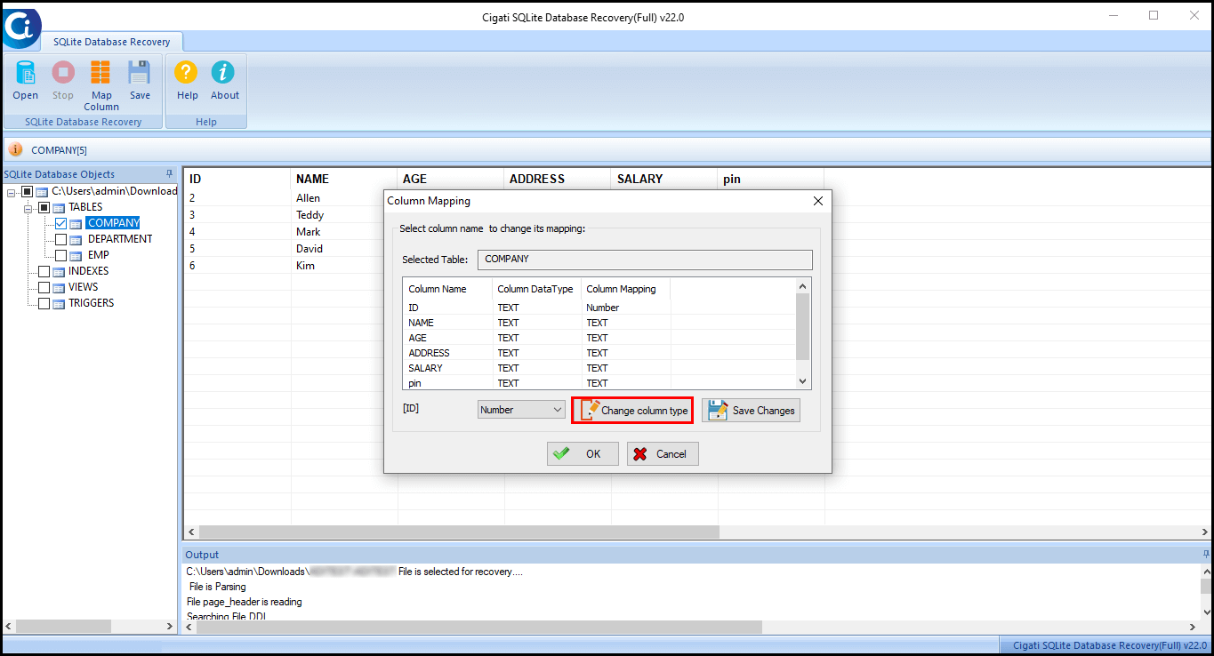
Task: Check the TRIGGERS checkbox
Action: click(x=44, y=303)
